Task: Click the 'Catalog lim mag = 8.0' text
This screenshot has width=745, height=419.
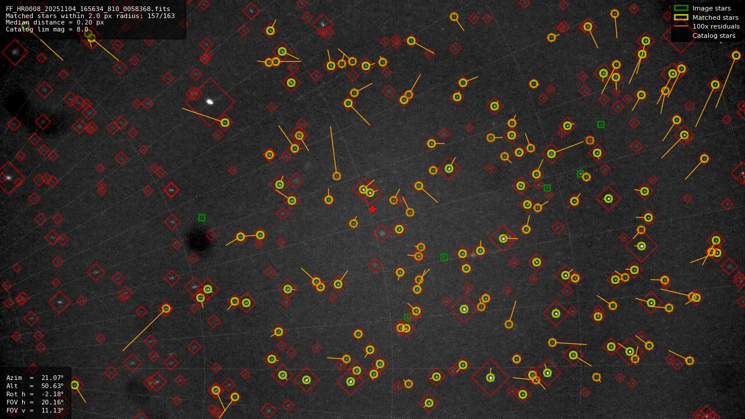Action: click(x=47, y=29)
